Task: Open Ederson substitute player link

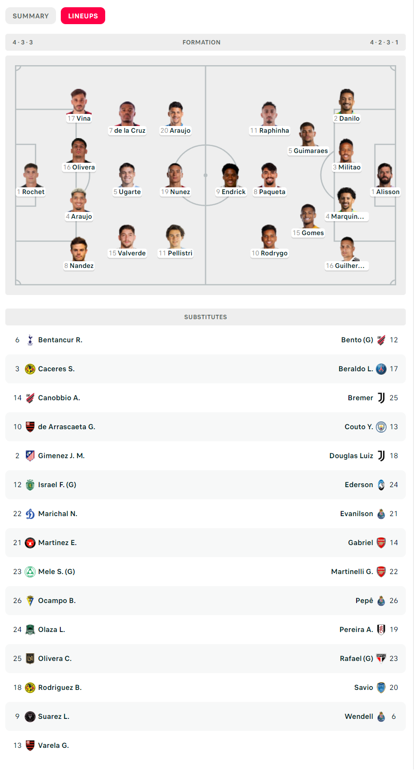Action: (x=359, y=485)
